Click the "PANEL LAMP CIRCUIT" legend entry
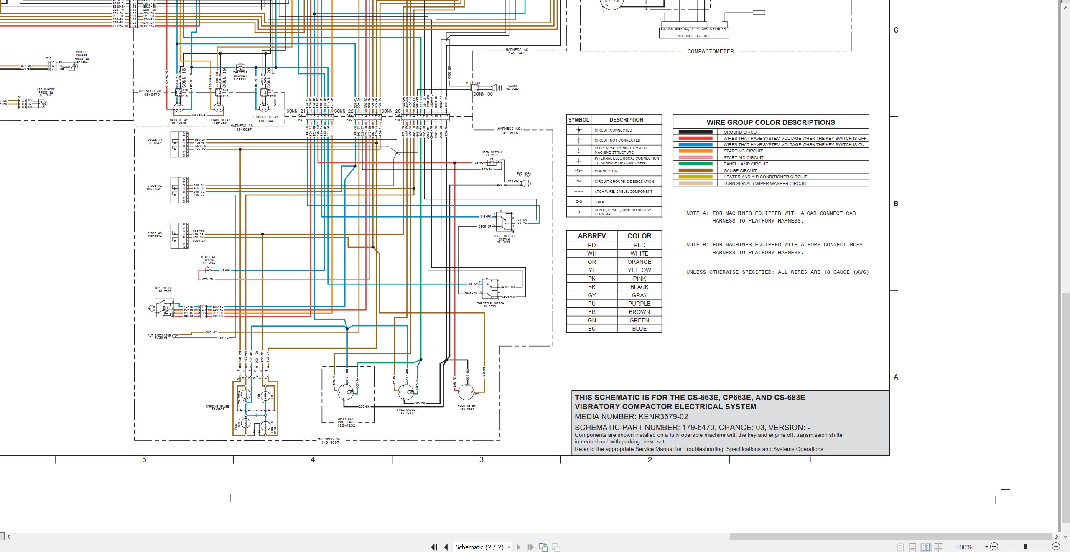This screenshot has height=552, width=1070. (746, 164)
